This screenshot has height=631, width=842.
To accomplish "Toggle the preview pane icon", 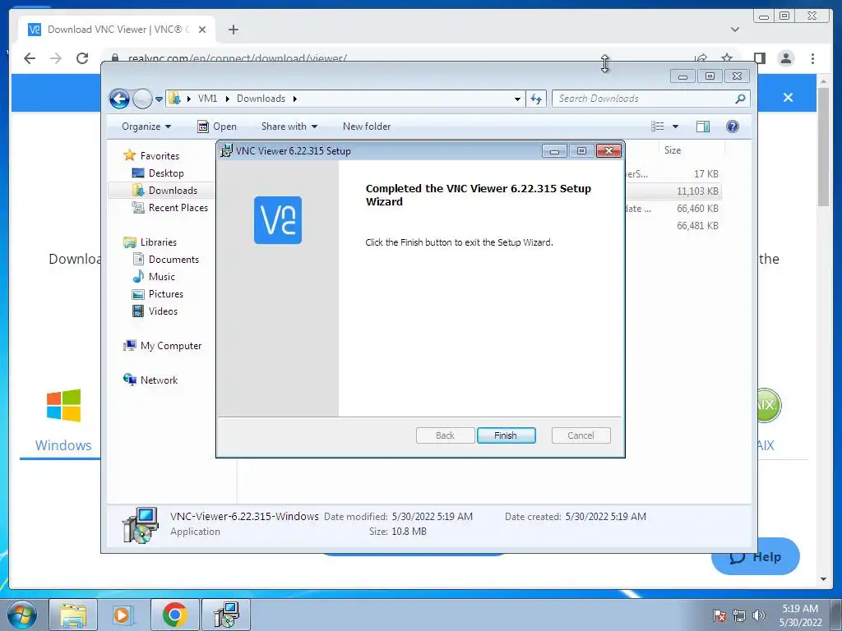I will pos(703,127).
